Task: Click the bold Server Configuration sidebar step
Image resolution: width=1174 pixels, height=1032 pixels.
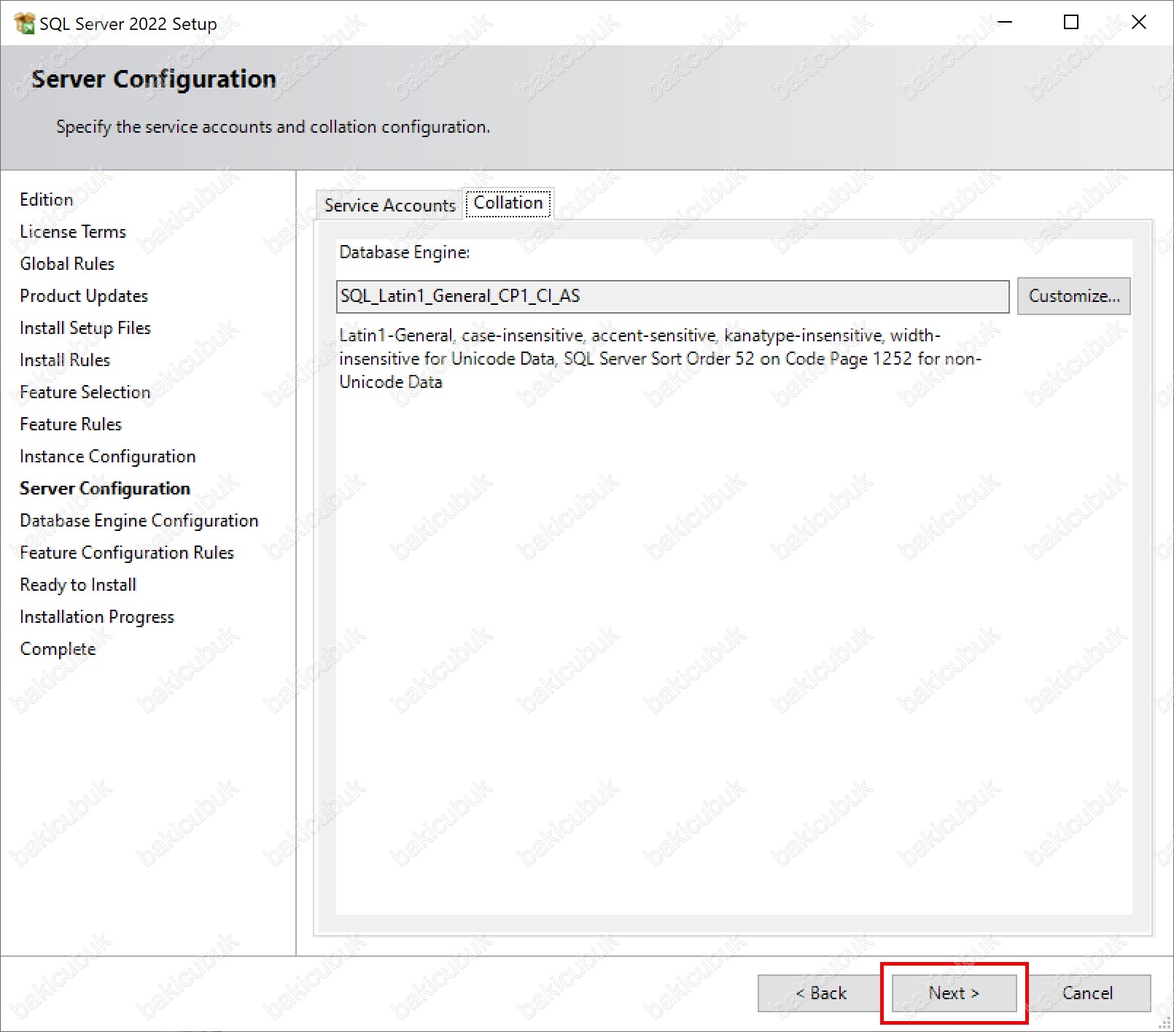Action: pyautogui.click(x=105, y=489)
